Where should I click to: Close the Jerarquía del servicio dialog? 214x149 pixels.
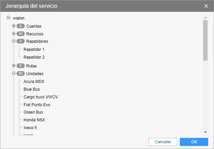pos(206,6)
